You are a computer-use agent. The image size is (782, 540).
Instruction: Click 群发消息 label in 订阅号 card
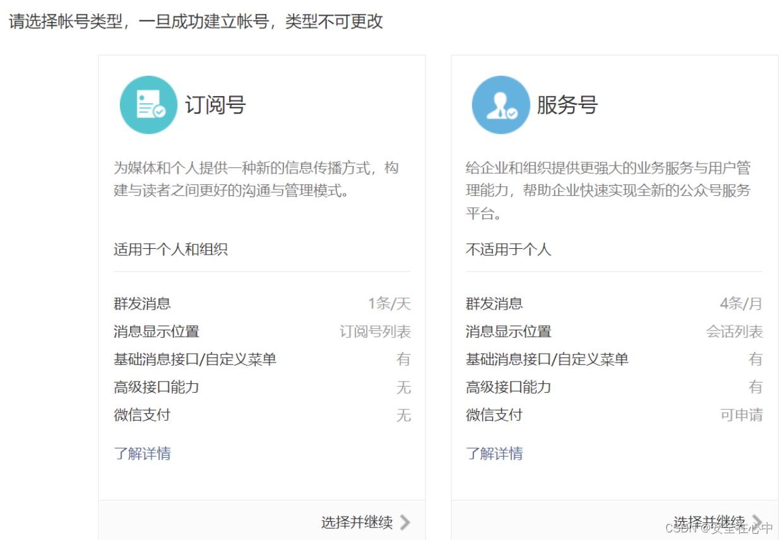142,304
